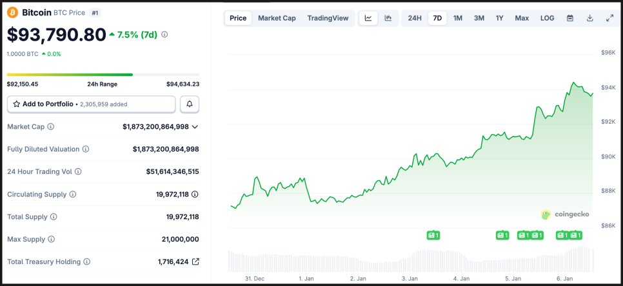
Task: Select the 1Y time range
Action: click(x=499, y=18)
